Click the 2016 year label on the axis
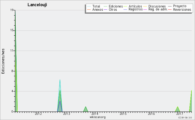Viewport: 195px width, 120px height. pyautogui.click(x=151, y=114)
